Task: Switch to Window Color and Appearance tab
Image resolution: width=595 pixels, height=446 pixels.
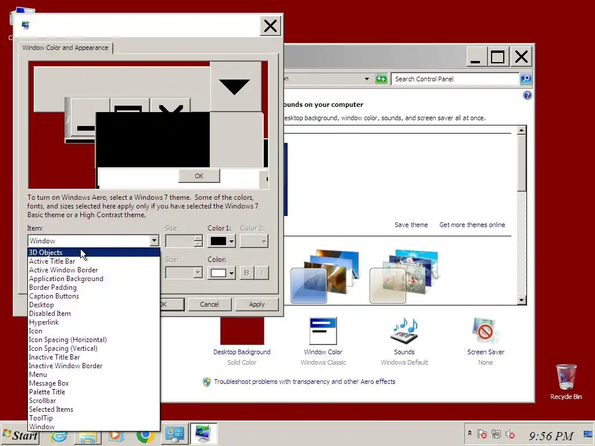Action: [x=65, y=48]
